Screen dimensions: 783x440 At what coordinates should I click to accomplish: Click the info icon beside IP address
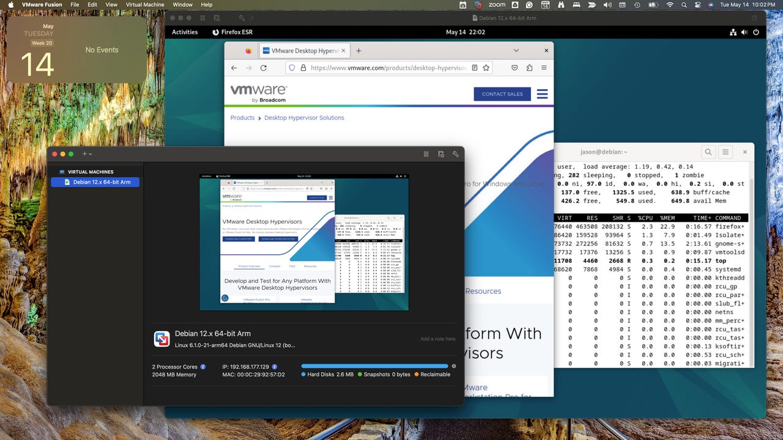coord(275,367)
